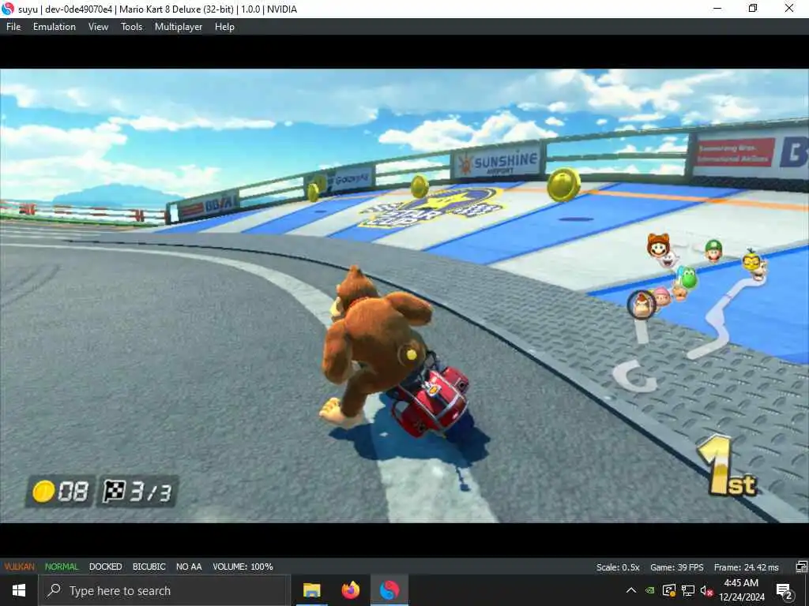809x606 pixels.
Task: Click the multiplayer status icon in status bar
Action: tap(801, 567)
